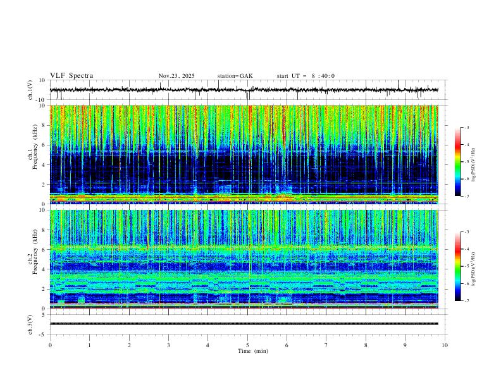Click inside the ch.1 spectrogram panel
Viewport: 501px width, 387px height.
tap(244, 154)
